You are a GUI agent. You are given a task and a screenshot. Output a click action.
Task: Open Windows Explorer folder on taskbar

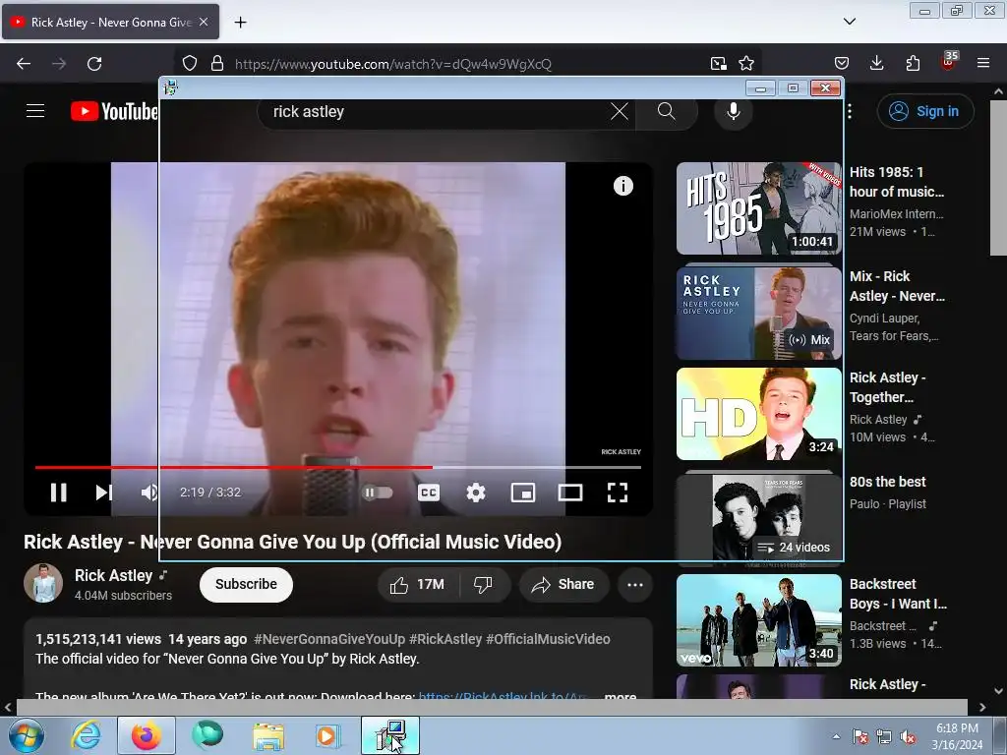click(x=267, y=735)
